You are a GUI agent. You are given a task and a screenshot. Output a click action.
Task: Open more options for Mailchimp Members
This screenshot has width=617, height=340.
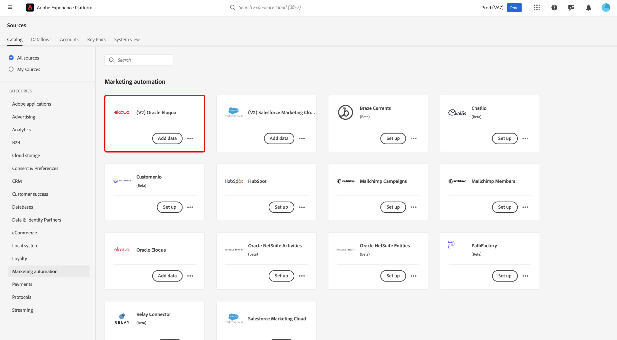525,207
